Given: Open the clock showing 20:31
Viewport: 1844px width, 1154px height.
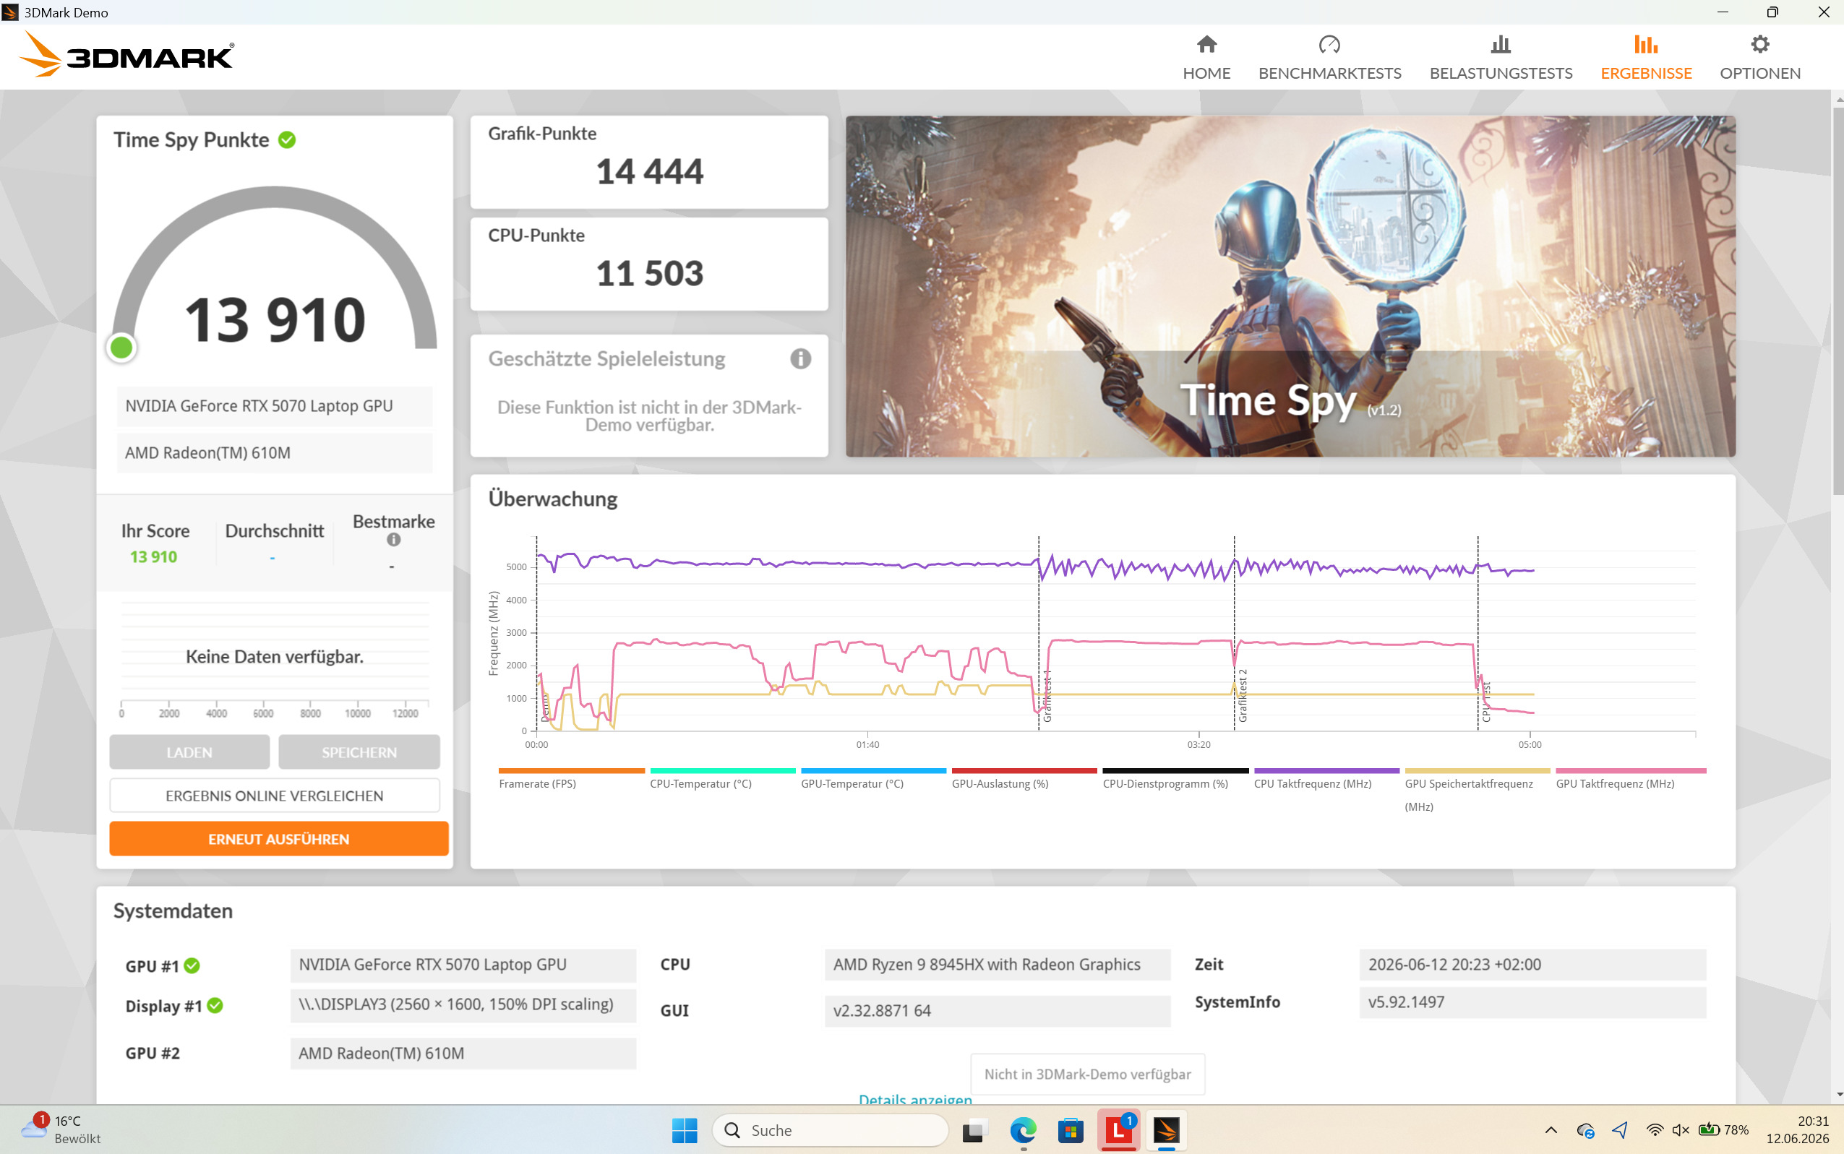Looking at the screenshot, I should (x=1798, y=1129).
